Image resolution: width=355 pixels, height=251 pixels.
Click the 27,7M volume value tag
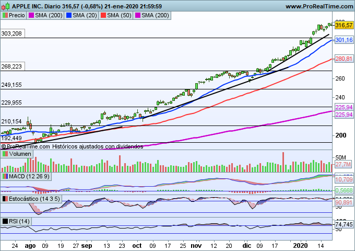point(343,164)
